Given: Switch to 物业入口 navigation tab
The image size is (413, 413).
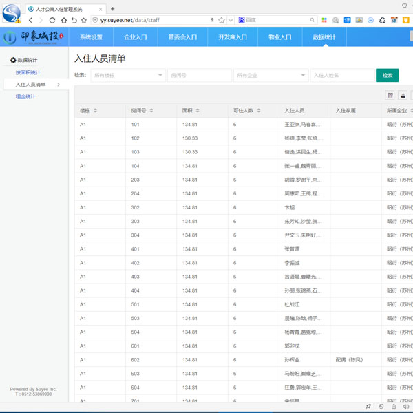Looking at the screenshot, I should point(279,37).
